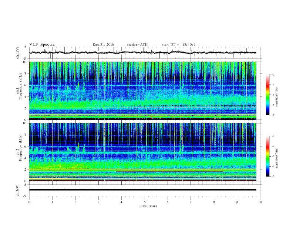293x227 pixels.
Task: Click the upper log(PSD)(V²/Hz) colorbar label
Action: coord(277,97)
